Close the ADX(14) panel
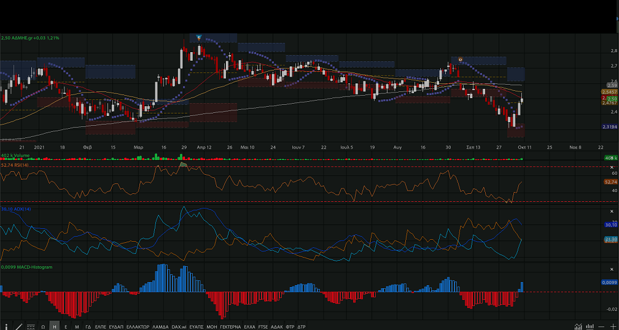This screenshot has width=619, height=330. (x=612, y=212)
